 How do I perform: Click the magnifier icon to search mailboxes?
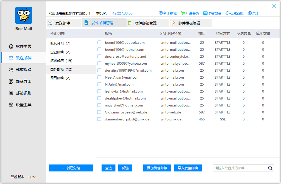point(270,168)
